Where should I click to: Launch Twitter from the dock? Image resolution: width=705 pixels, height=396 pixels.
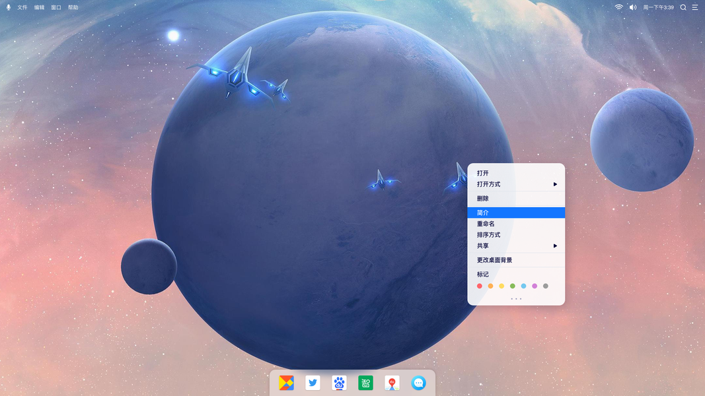point(313,383)
